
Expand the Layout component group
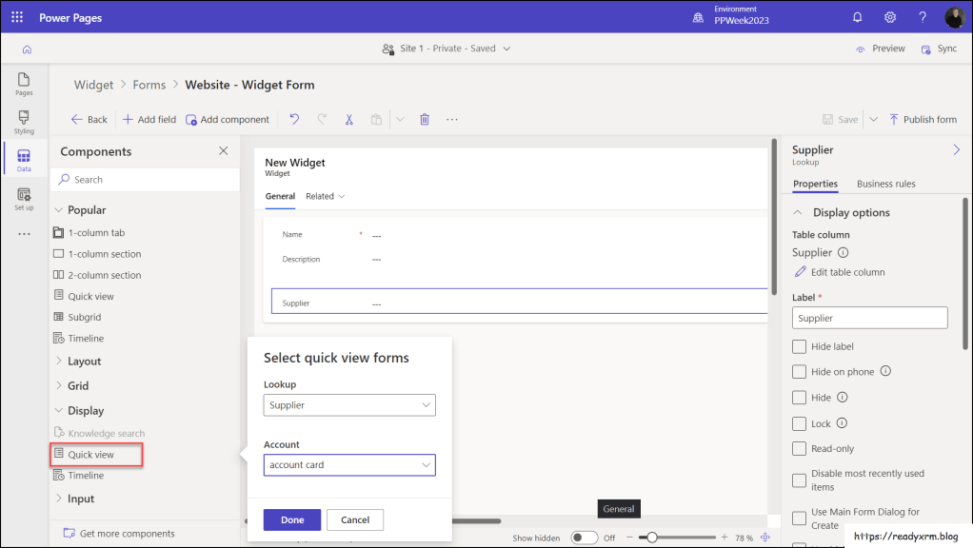(x=84, y=362)
